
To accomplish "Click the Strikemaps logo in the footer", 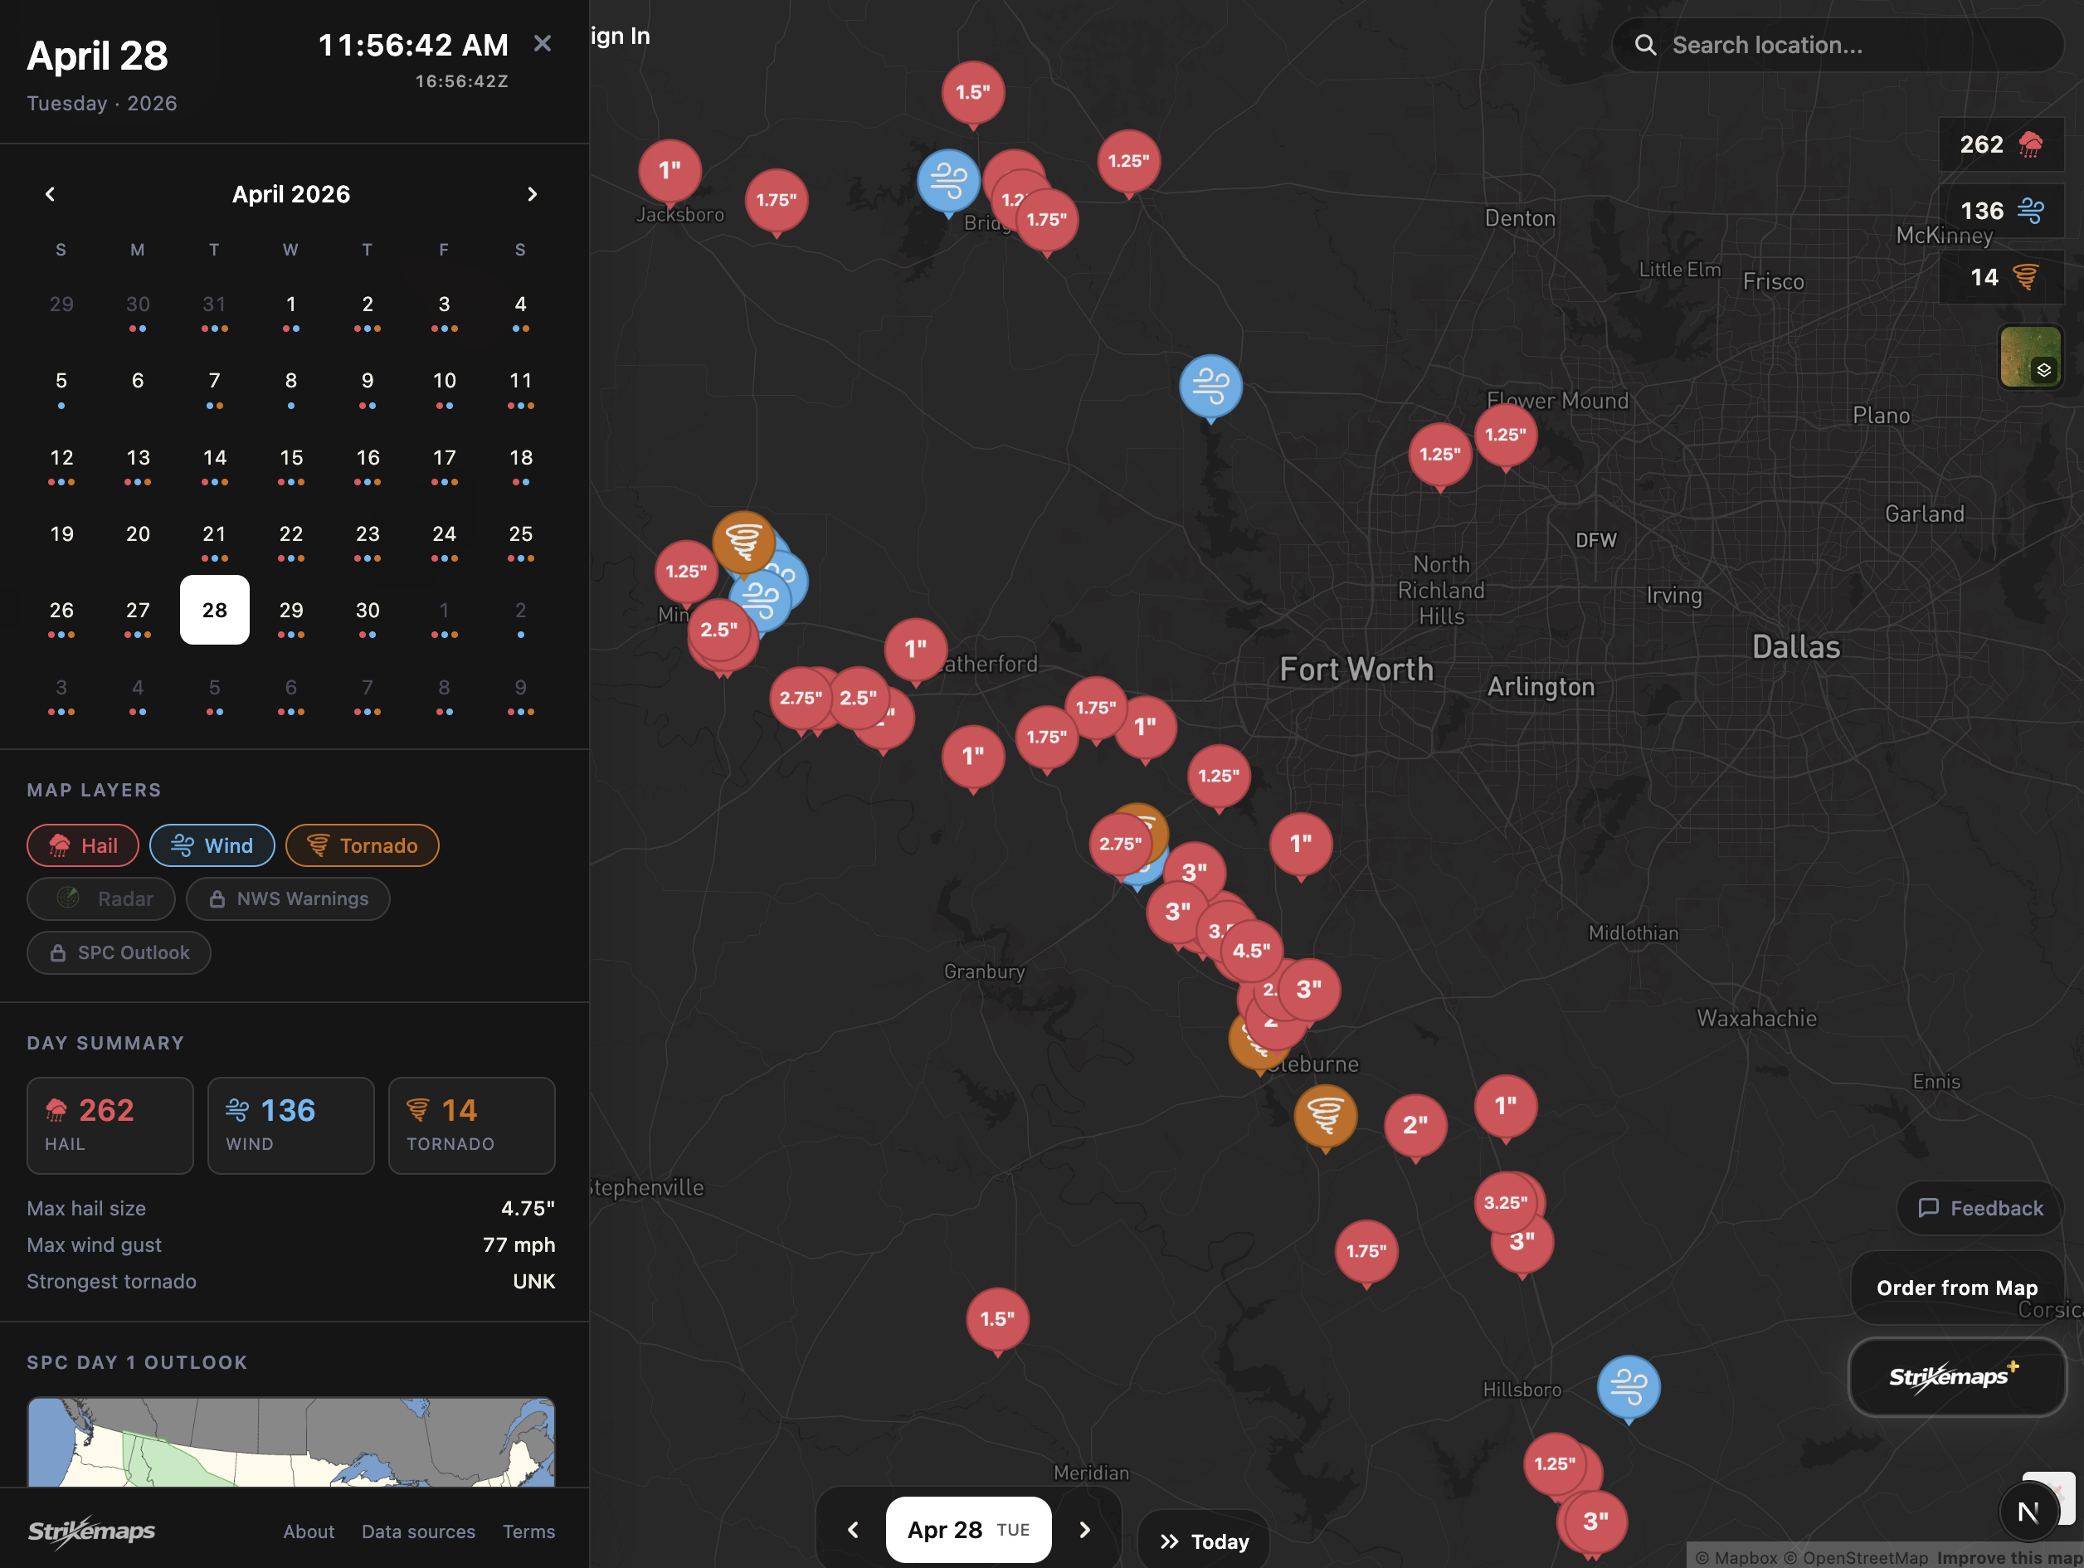I will point(91,1531).
